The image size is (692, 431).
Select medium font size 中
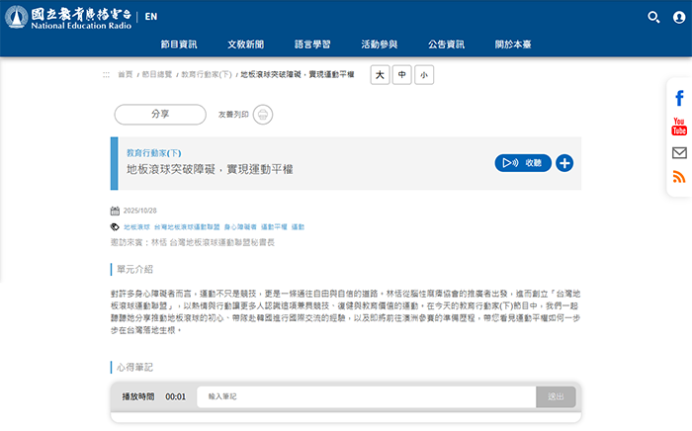(402, 75)
